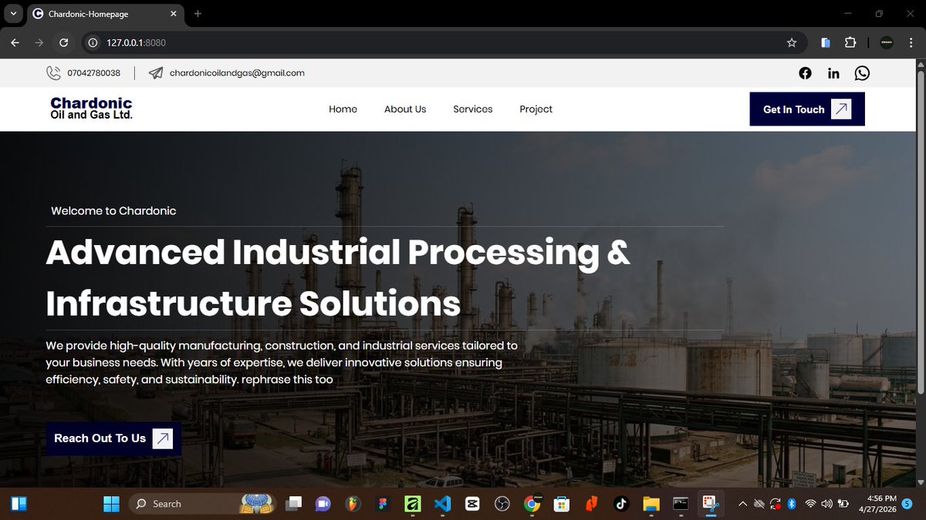926x520 pixels.
Task: Open Chrome's three-dot menu
Action: pos(911,43)
